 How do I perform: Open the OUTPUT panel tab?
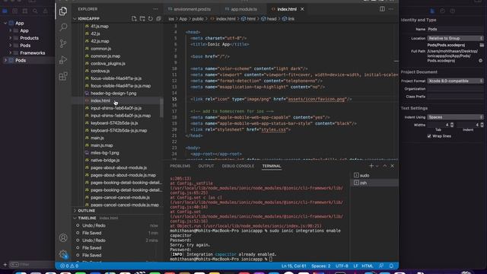click(206, 166)
